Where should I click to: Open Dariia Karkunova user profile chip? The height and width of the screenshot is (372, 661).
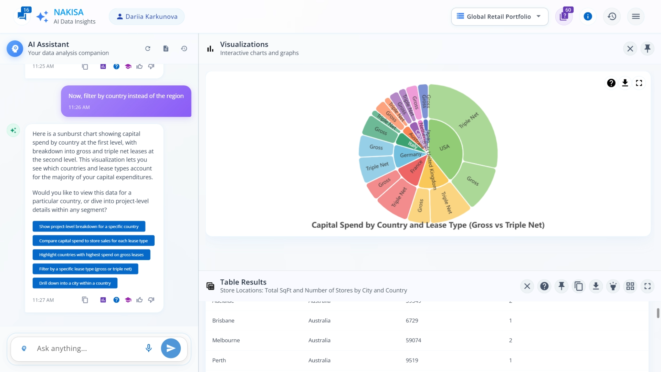147,17
